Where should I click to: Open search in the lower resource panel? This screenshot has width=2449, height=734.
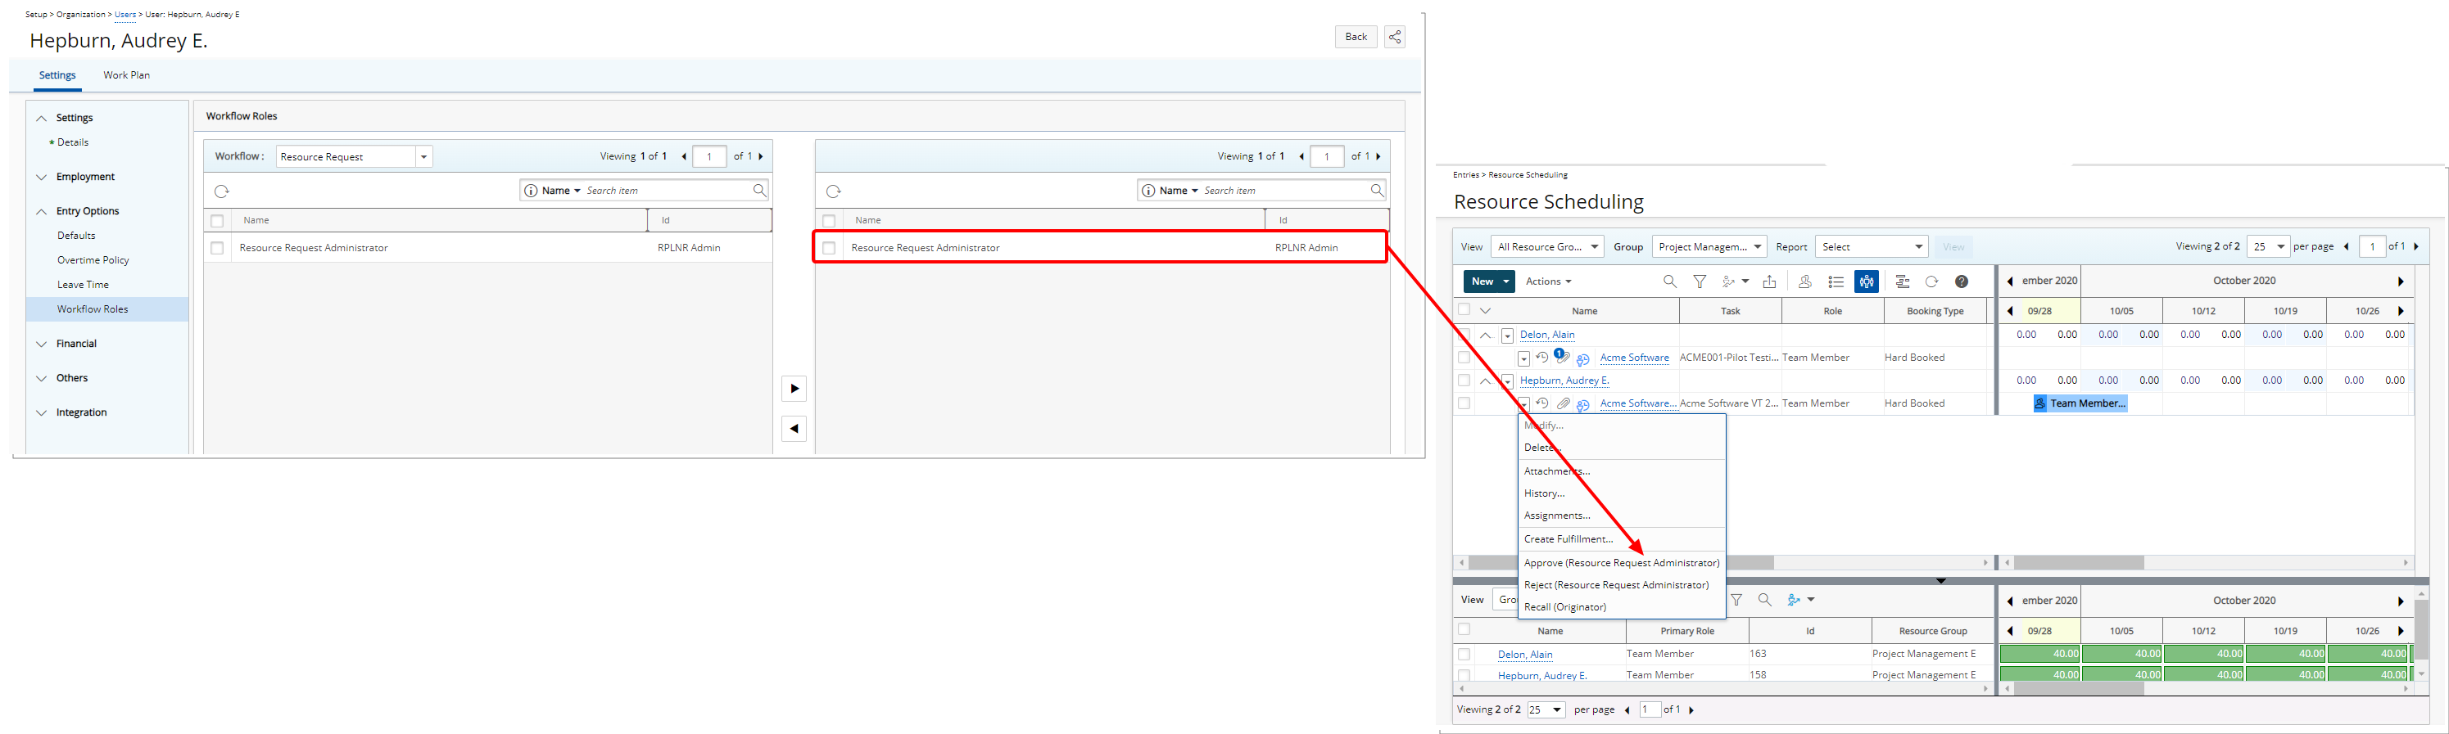(1764, 599)
